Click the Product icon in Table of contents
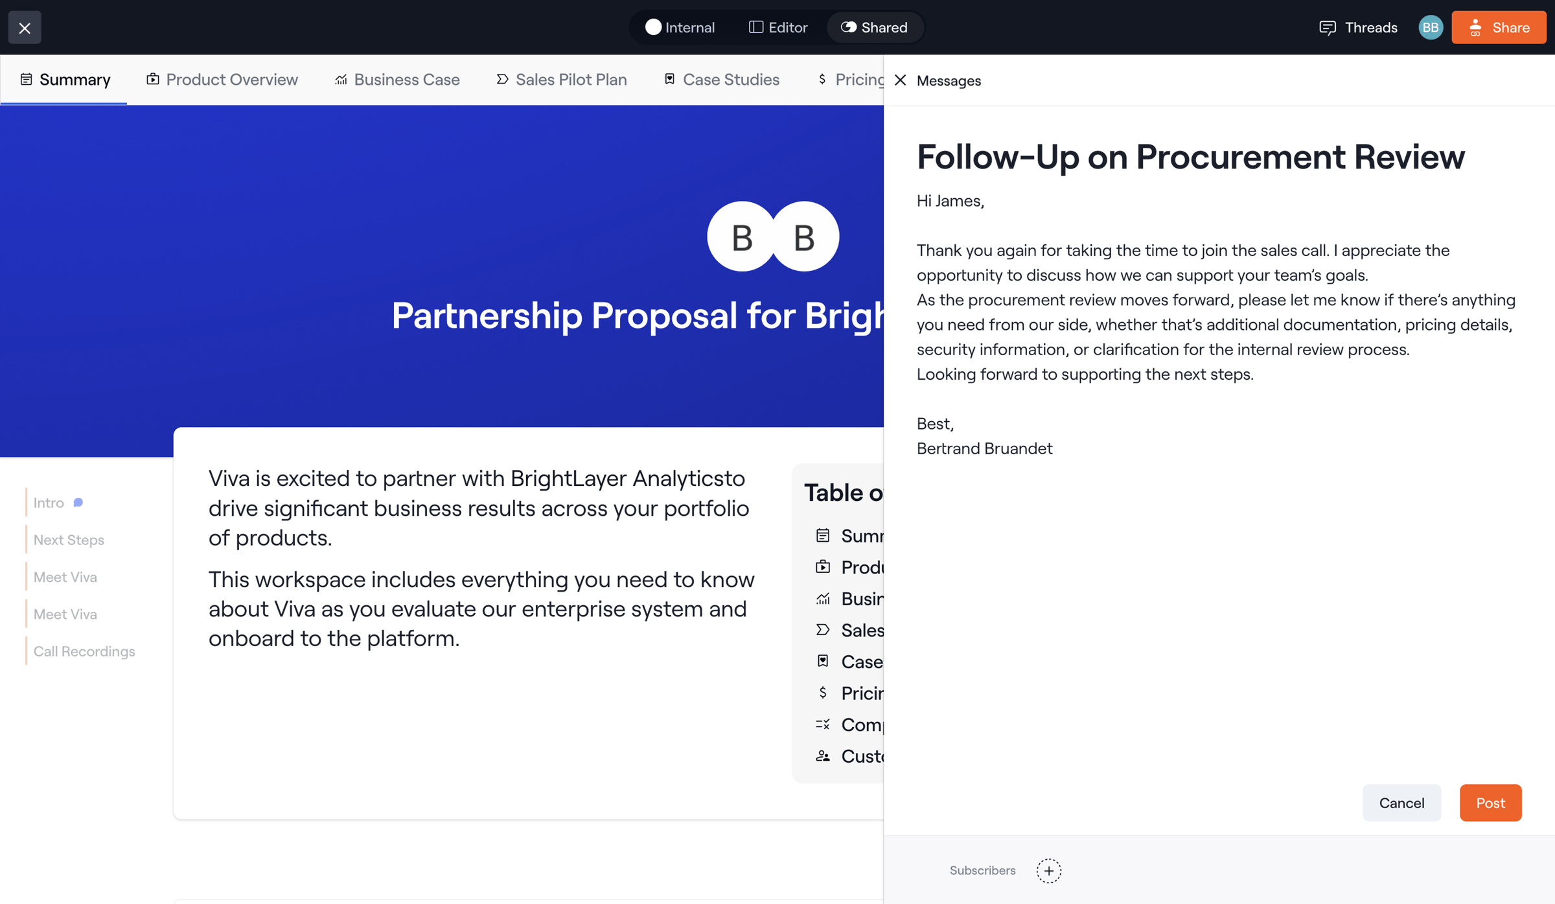The width and height of the screenshot is (1555, 904). tap(822, 566)
